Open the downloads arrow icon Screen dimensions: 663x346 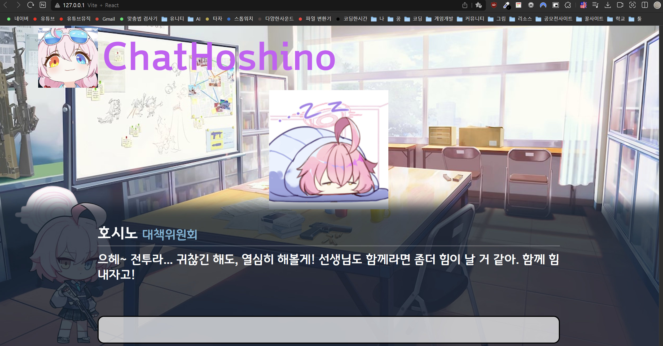[608, 5]
